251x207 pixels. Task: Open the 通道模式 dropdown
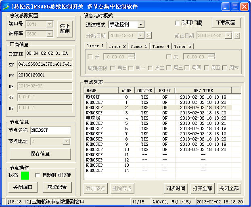tap(140, 25)
